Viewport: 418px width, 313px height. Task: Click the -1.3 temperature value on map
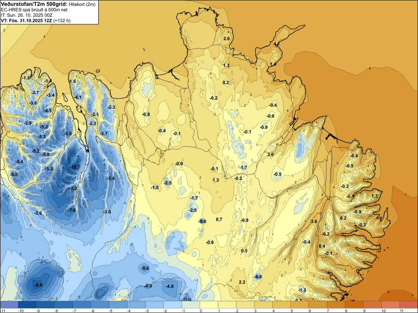tap(302, 290)
